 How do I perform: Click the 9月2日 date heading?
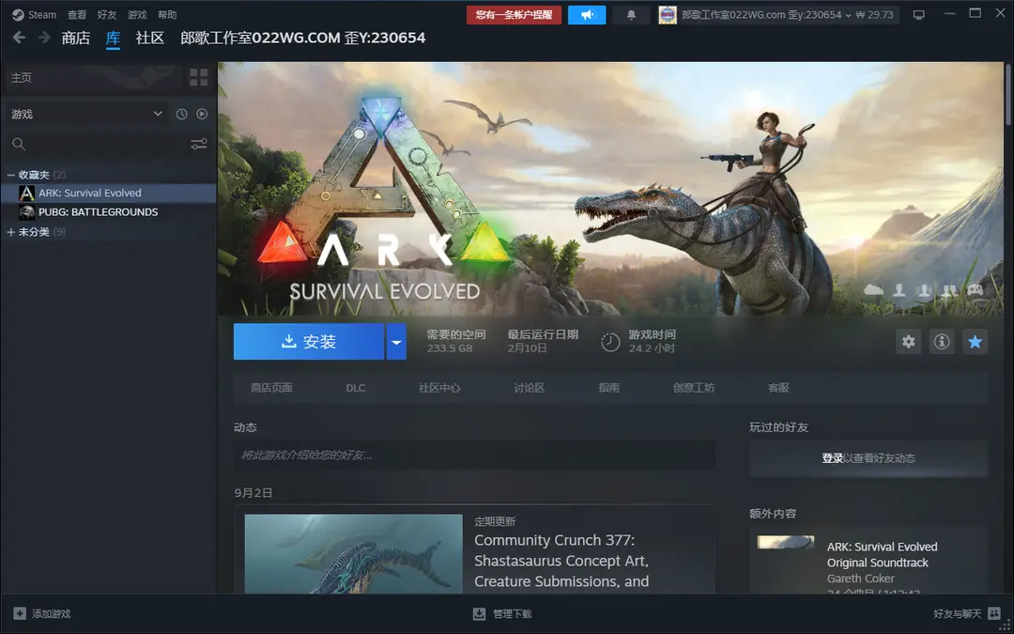pos(253,493)
